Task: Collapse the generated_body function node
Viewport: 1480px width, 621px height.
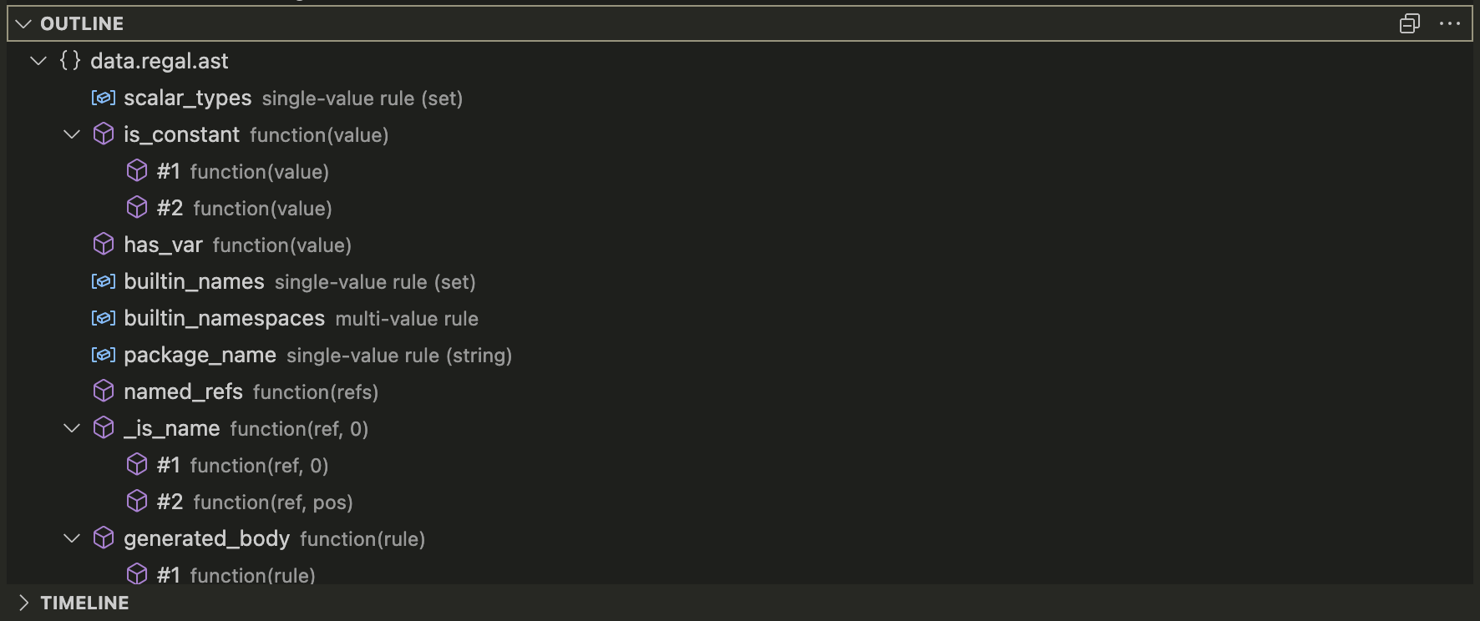Action: point(71,538)
